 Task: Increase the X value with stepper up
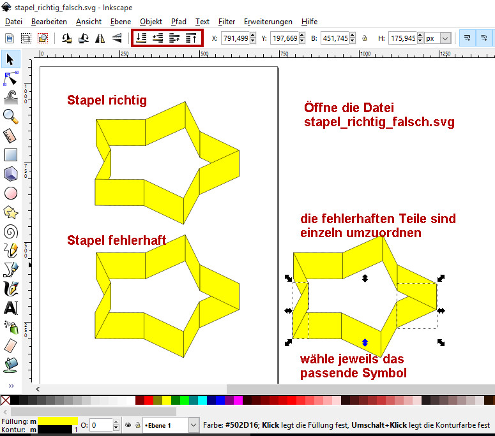pos(252,35)
